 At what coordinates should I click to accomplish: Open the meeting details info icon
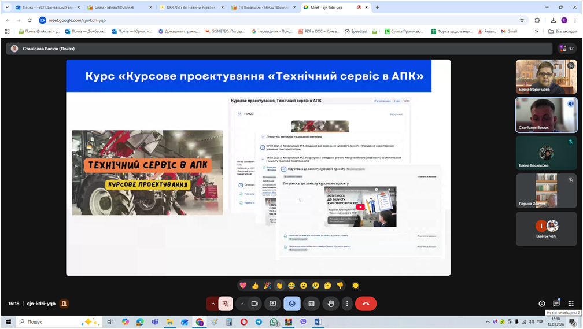(x=542, y=304)
